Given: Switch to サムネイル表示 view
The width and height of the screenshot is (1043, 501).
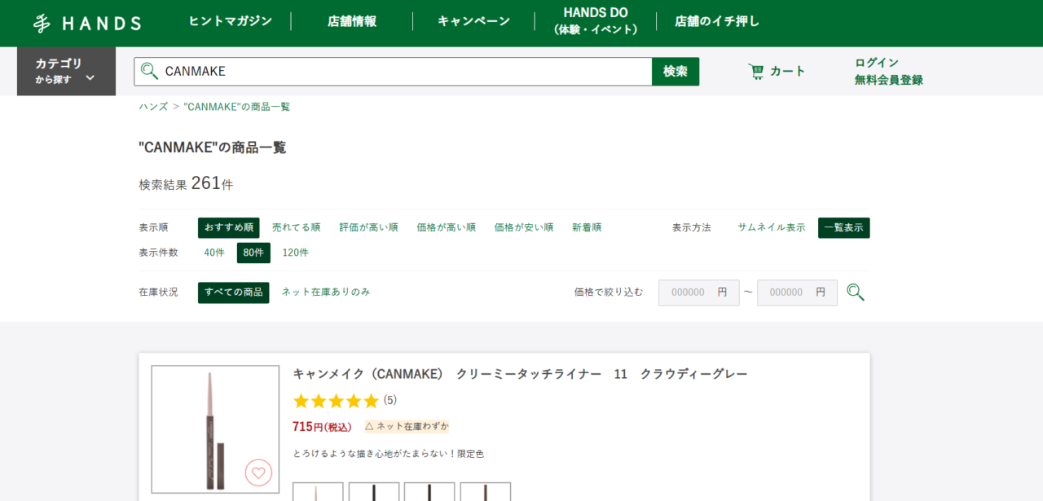Looking at the screenshot, I should coord(772,227).
